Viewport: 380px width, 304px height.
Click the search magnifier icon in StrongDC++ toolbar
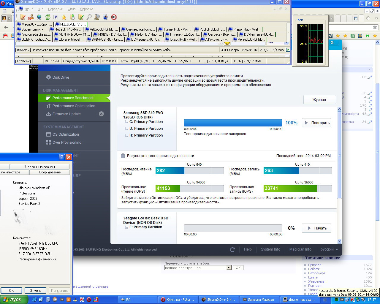(89, 17)
